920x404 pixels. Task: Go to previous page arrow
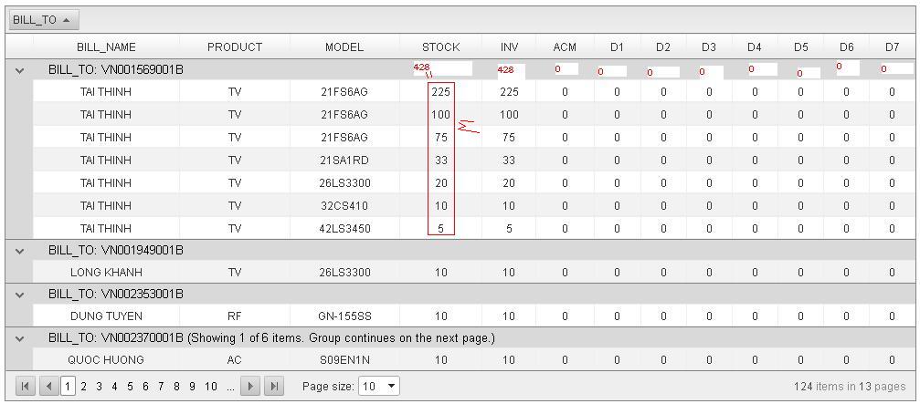pyautogui.click(x=48, y=387)
